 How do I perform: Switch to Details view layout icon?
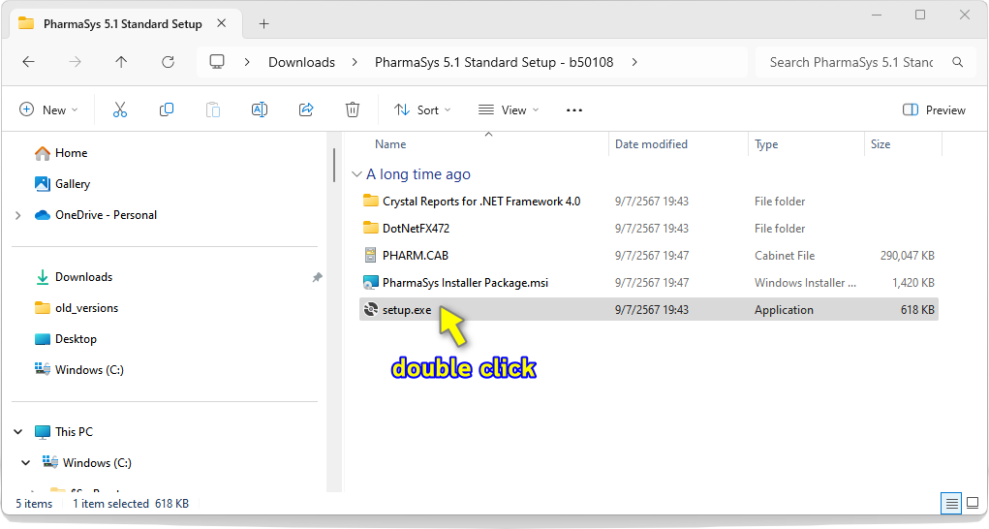pyautogui.click(x=951, y=503)
